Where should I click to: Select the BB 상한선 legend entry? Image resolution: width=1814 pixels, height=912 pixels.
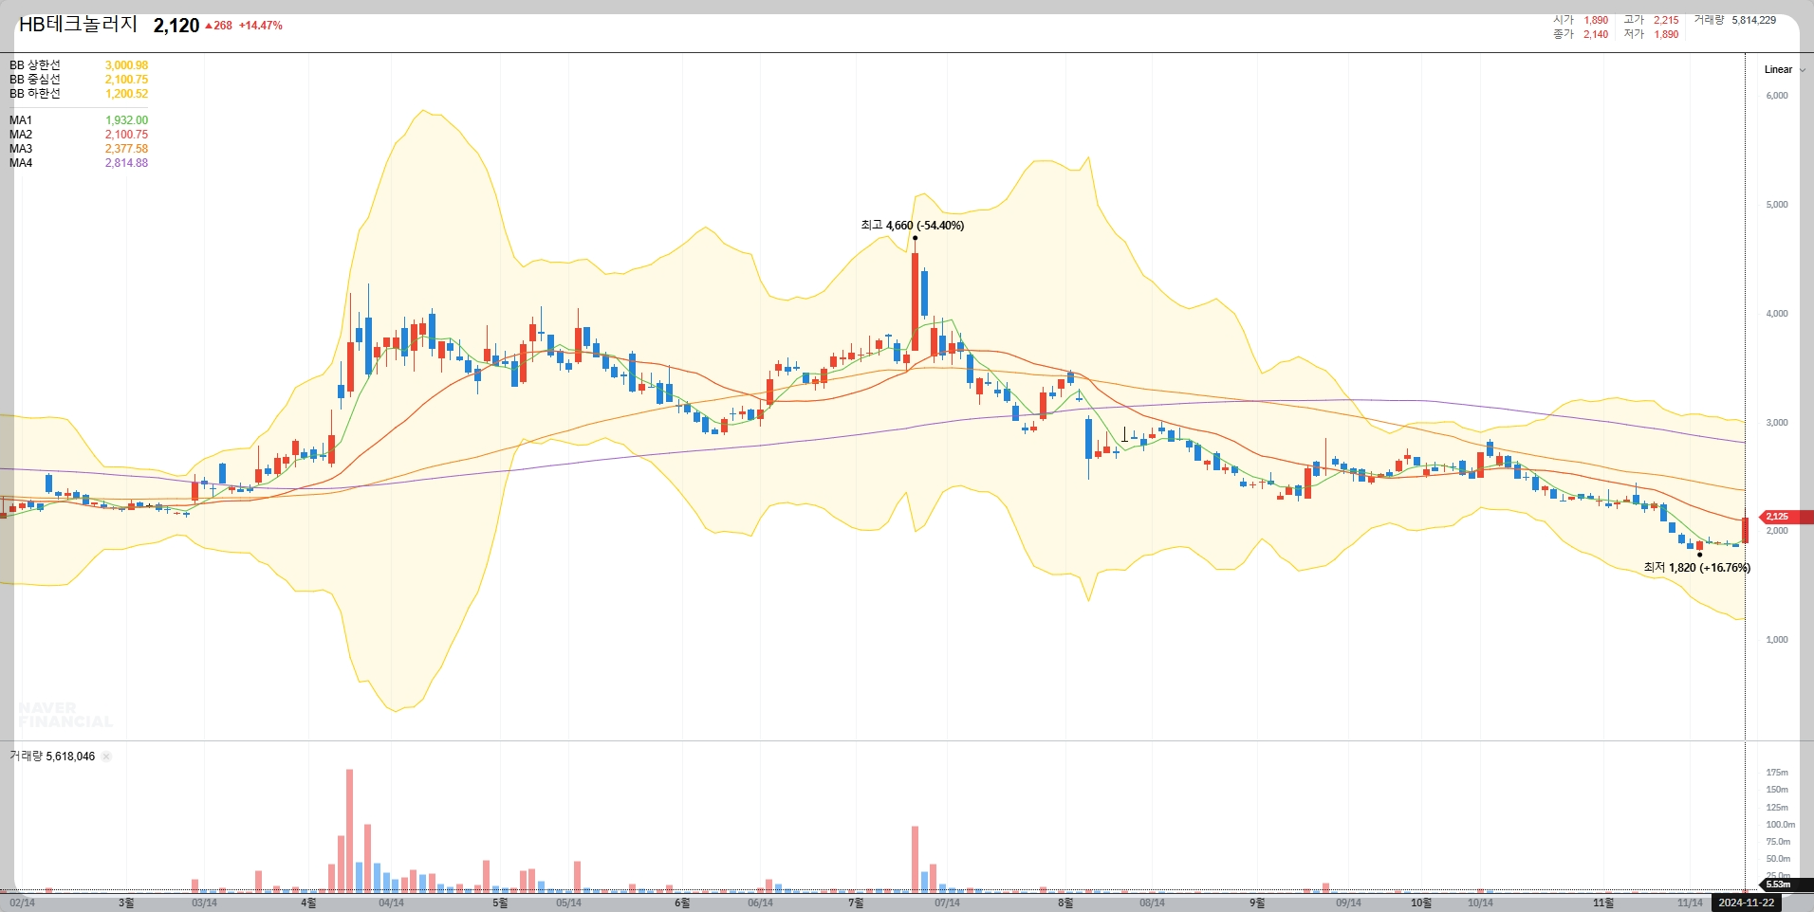pos(35,65)
